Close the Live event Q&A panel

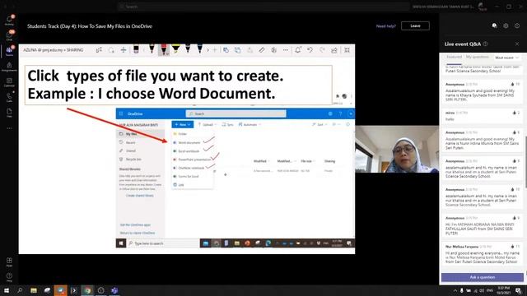pyautogui.click(x=517, y=44)
